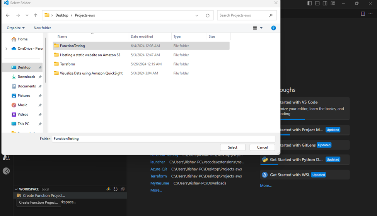Click the Desktop breadcrumb in address bar
Image resolution: width=377 pixels, height=216 pixels.
[62, 15]
